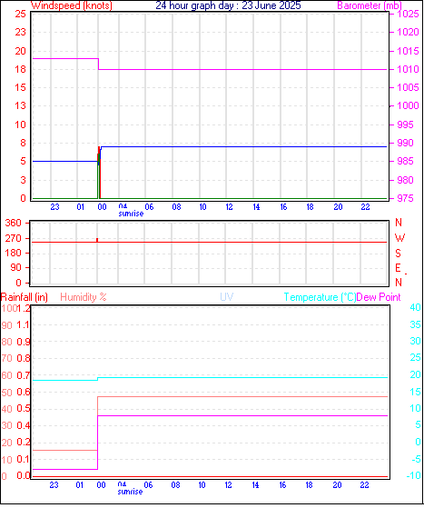This screenshot has width=424, height=508.
Task: Click the 980 mb barometer axis value
Action: click(x=405, y=180)
